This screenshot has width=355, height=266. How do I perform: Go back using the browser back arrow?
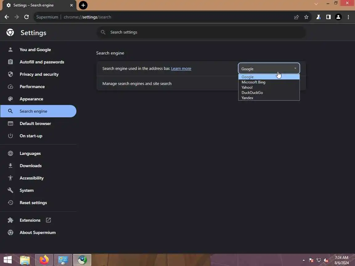[7, 17]
